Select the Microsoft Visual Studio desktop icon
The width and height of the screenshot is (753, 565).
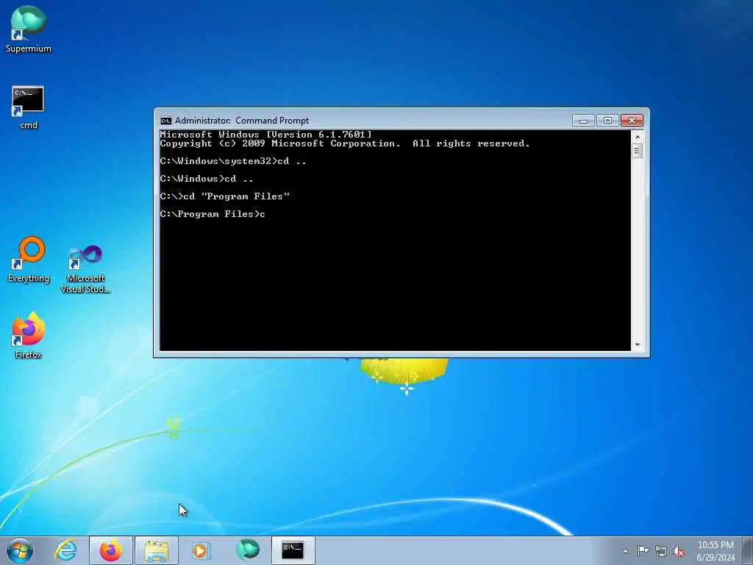point(85,269)
